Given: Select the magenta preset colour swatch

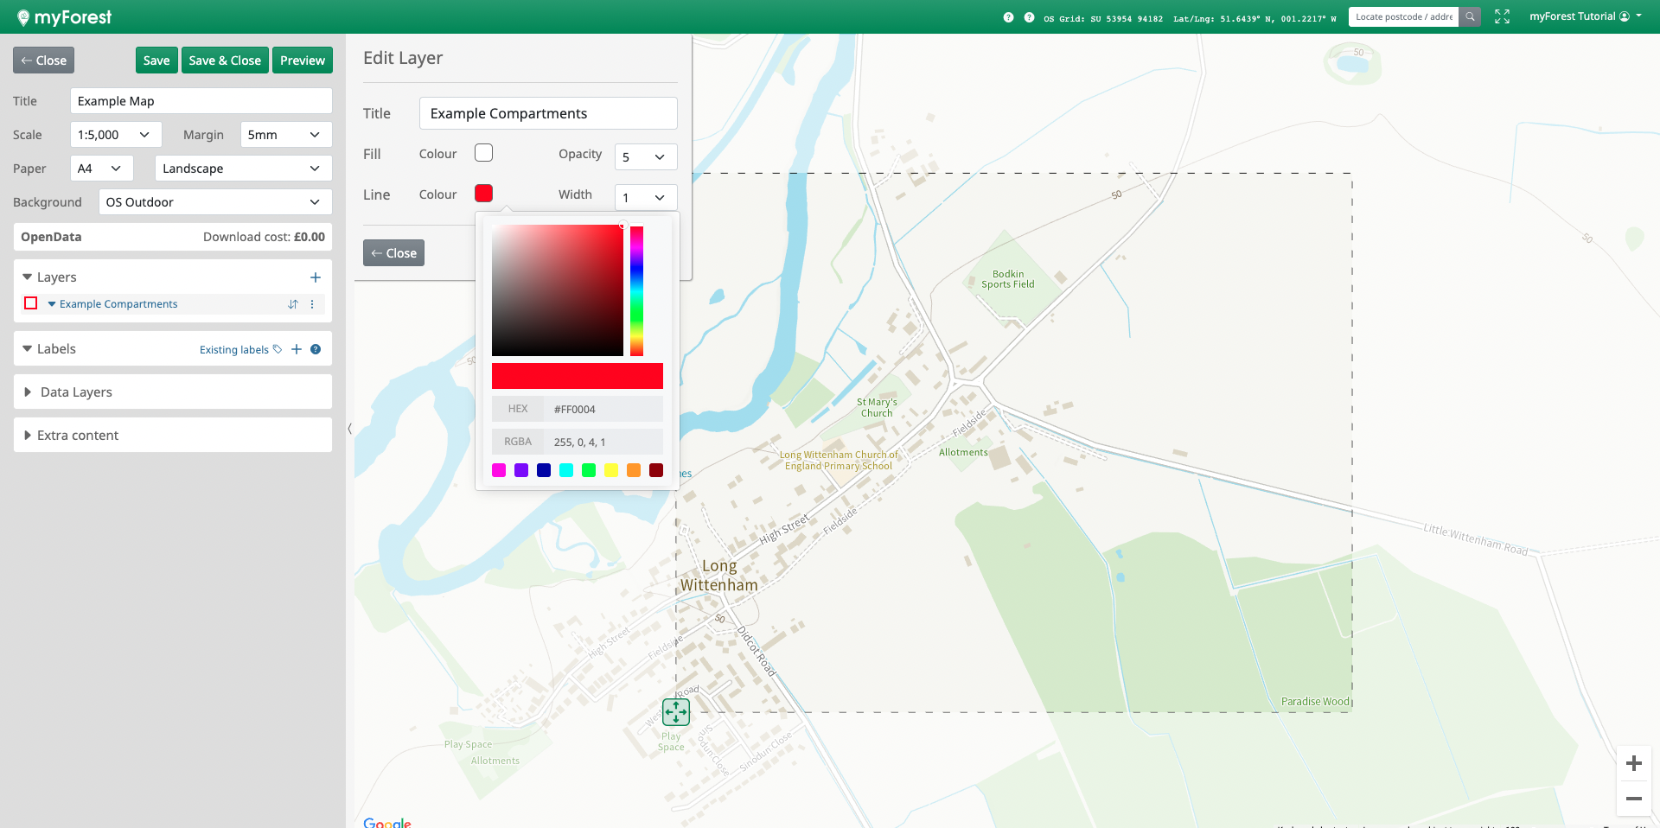Looking at the screenshot, I should [499, 470].
